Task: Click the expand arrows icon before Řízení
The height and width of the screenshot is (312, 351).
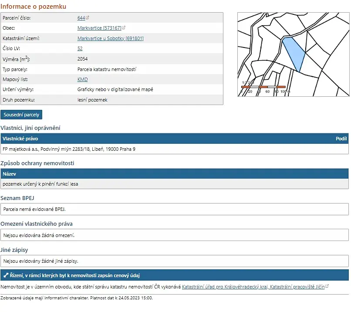Action: pyautogui.click(x=6, y=275)
